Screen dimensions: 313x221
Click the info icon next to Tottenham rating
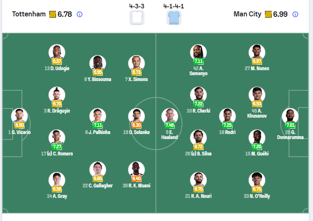coord(80,14)
